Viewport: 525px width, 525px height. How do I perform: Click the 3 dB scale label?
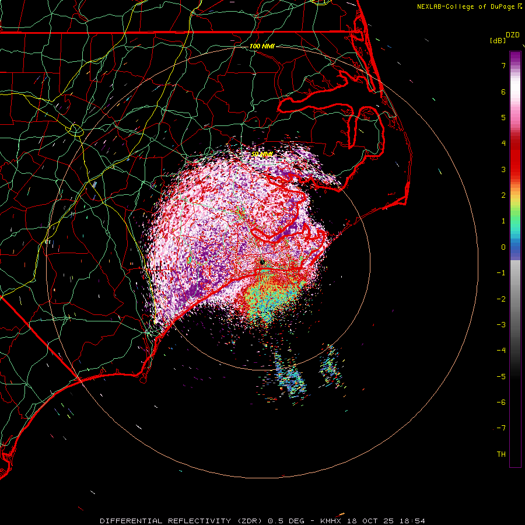click(503, 169)
